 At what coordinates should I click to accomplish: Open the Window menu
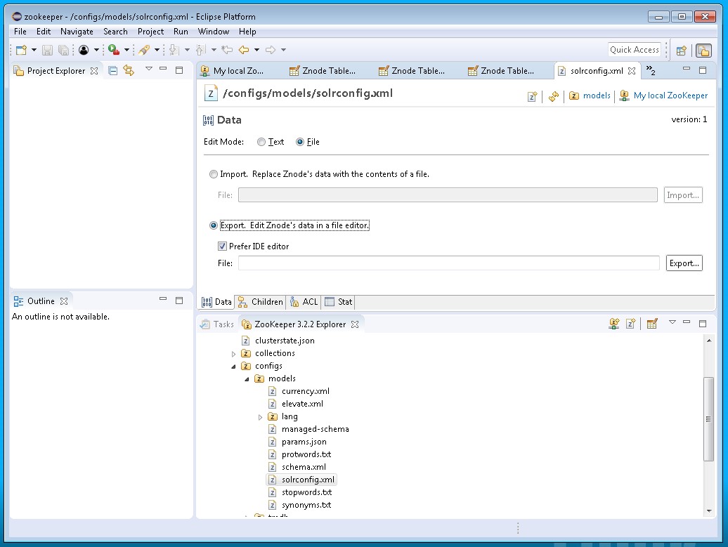click(x=213, y=32)
